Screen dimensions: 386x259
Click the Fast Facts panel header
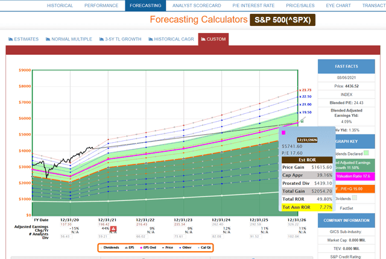click(x=346, y=66)
